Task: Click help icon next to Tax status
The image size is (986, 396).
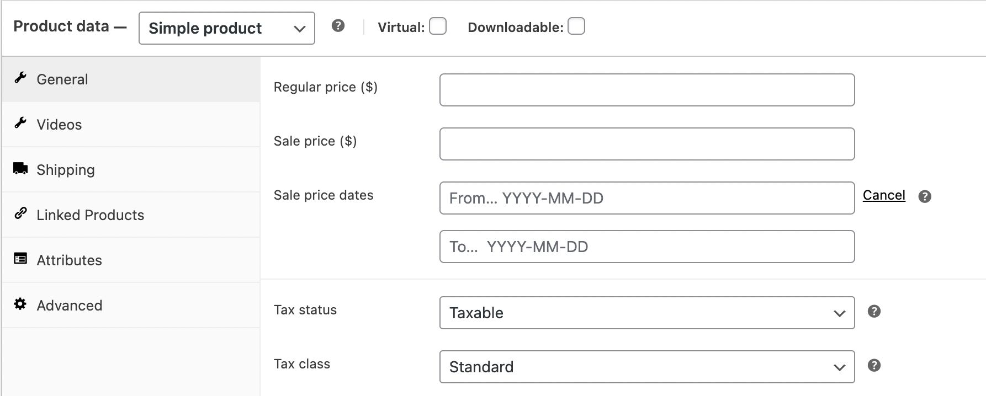Action: pos(874,311)
